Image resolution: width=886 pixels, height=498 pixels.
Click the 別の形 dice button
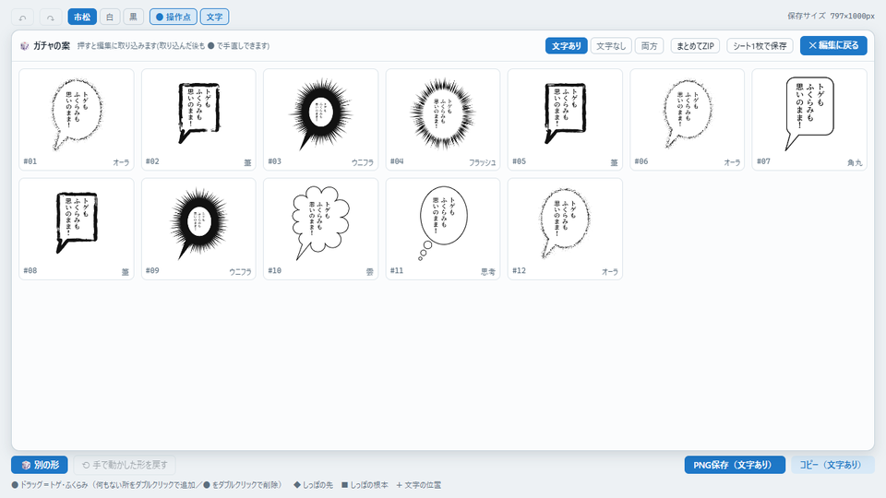(40, 465)
